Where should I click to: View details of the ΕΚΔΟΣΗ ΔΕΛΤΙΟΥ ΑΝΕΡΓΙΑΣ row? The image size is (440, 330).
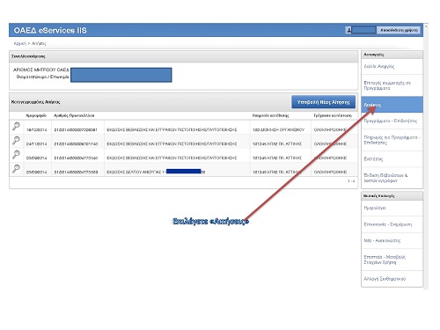pyautogui.click(x=16, y=169)
